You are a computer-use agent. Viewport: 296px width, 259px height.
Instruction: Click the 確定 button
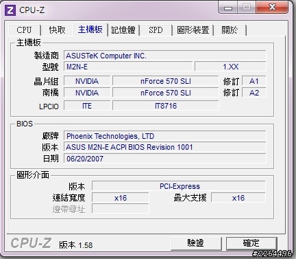pos(251,243)
